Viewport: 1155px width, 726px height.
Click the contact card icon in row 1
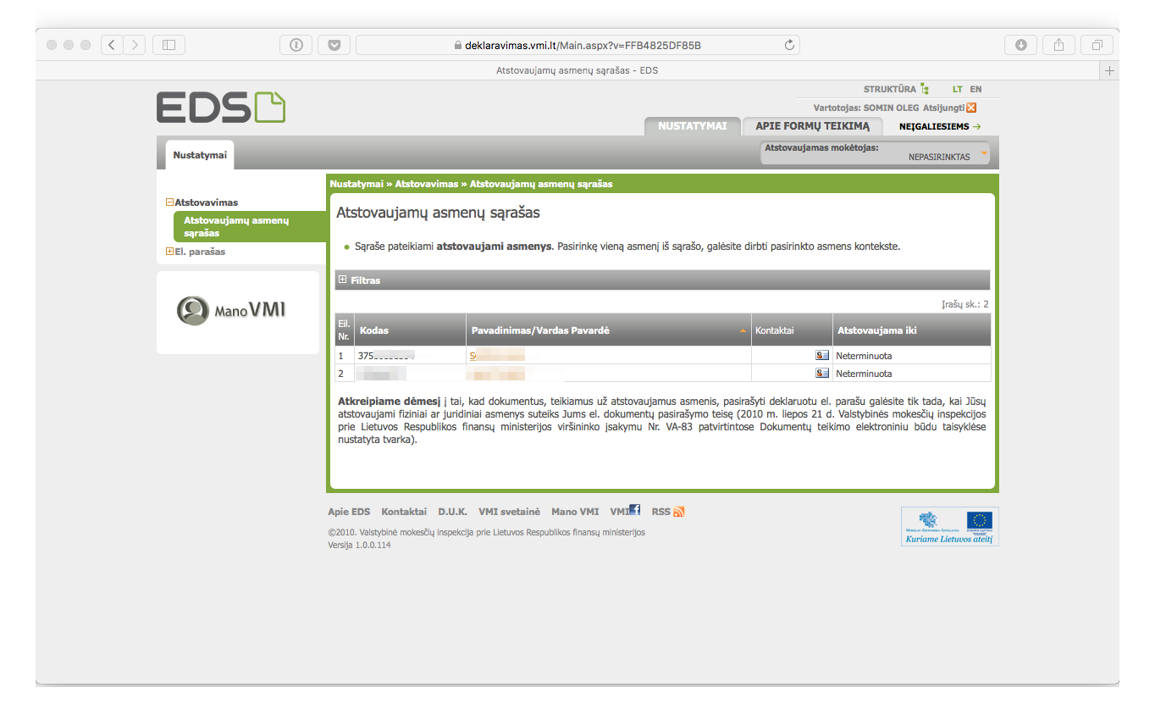pyautogui.click(x=821, y=356)
